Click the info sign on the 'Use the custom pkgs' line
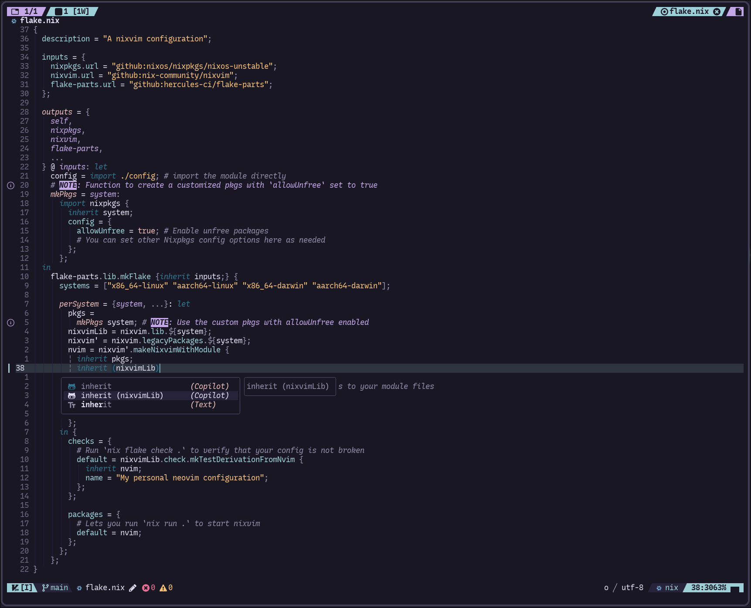 click(11, 323)
